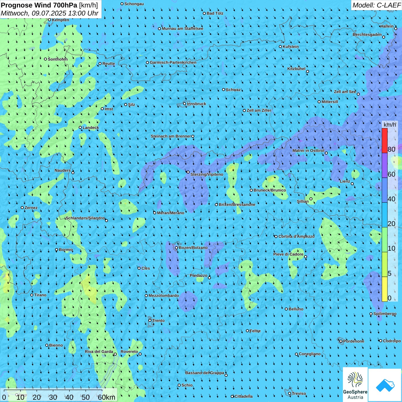
Task: Click the purple 60-80 km/h legend color
Action: pyautogui.click(x=384, y=165)
